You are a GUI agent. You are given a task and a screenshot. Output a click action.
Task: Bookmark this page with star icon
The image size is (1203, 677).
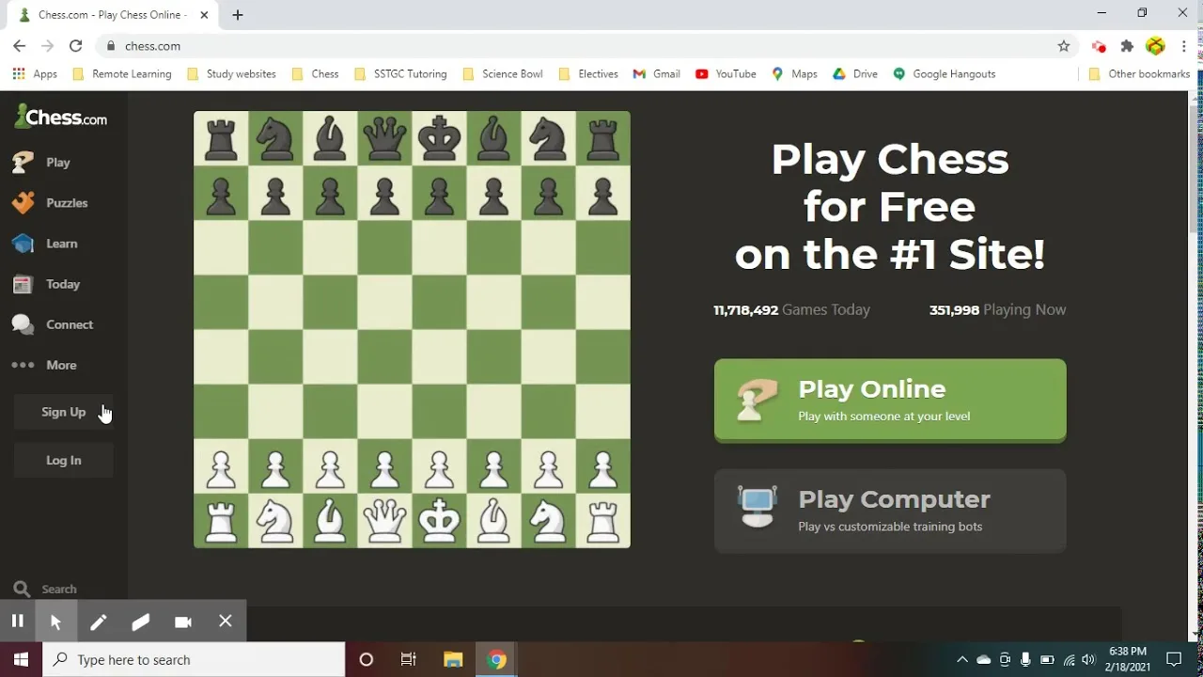1063,45
